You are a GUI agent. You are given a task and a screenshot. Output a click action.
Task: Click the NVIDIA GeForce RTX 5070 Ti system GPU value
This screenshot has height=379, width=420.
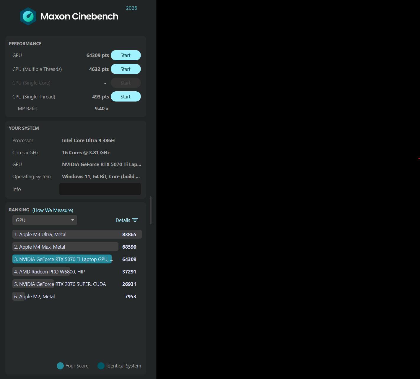tap(102, 164)
